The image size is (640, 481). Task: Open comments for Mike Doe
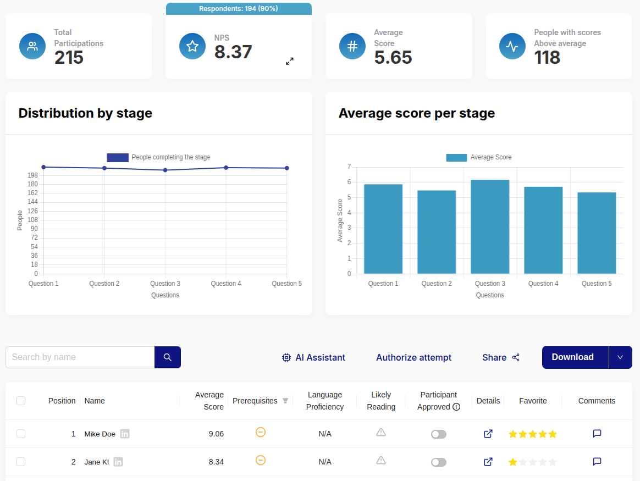(x=597, y=434)
